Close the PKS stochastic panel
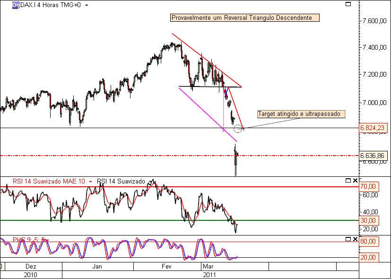Viewport: 391px width, 279px height. coord(356,239)
